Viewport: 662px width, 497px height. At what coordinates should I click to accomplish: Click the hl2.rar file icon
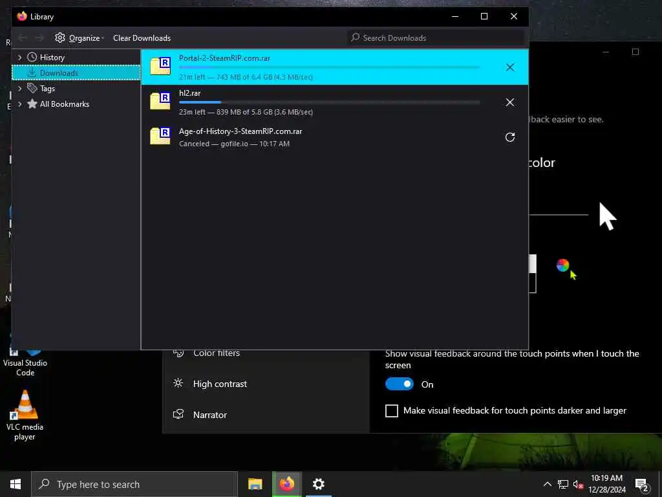pos(160,102)
